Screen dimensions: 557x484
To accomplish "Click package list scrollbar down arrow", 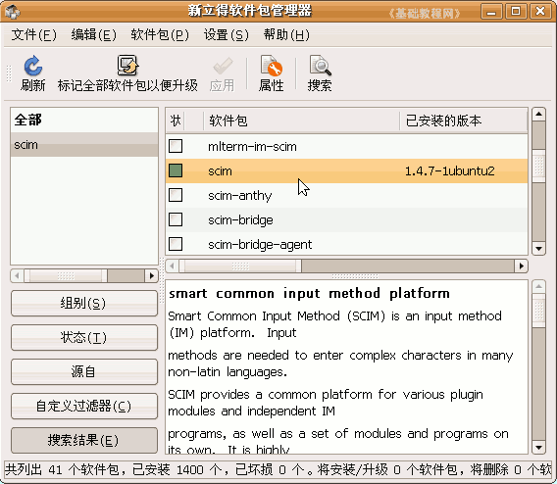I will pyautogui.click(x=538, y=249).
